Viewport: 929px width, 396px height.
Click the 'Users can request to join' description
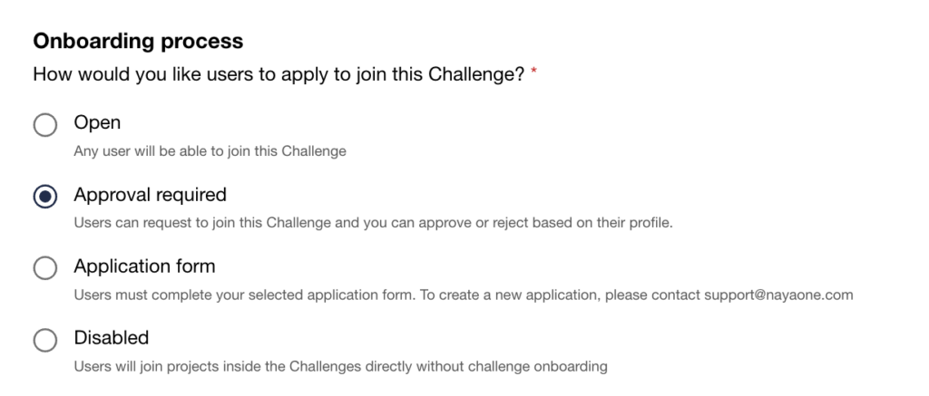click(x=373, y=223)
